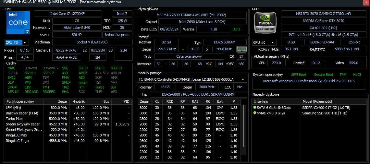Click the Intel Z690 chipset field
This screenshot has height=164, width=370.
coord(202,22)
